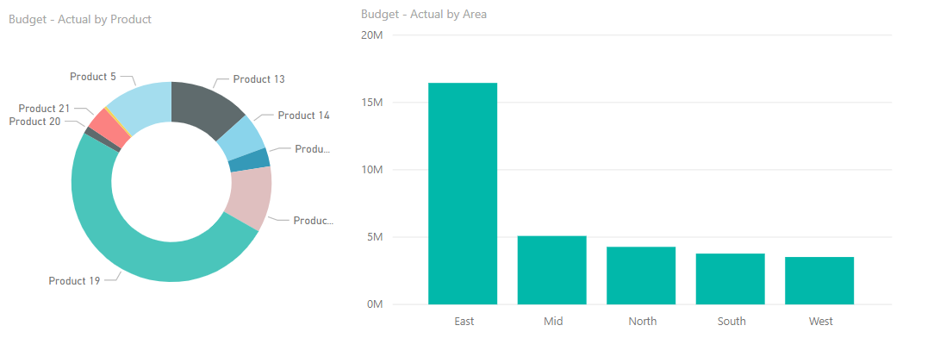Click the Product 13 label
This screenshot has width=940, height=338.
(x=259, y=78)
